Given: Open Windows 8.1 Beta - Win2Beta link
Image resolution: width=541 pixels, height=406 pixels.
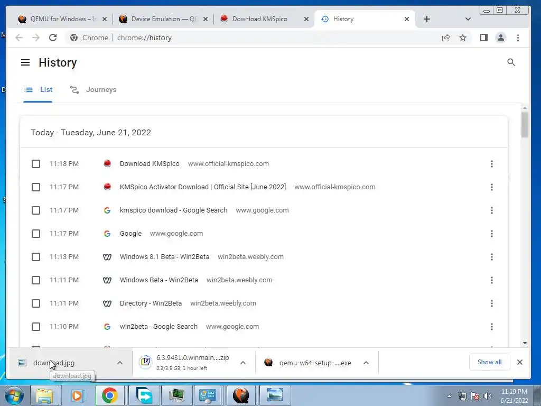Looking at the screenshot, I should click(x=164, y=257).
